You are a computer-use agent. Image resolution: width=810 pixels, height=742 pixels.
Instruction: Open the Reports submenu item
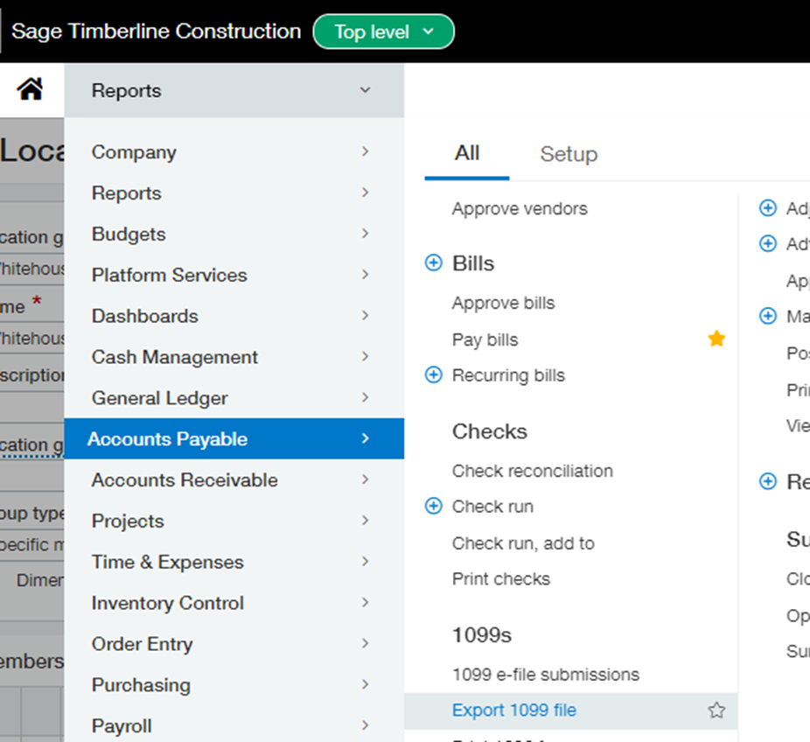tap(234, 192)
